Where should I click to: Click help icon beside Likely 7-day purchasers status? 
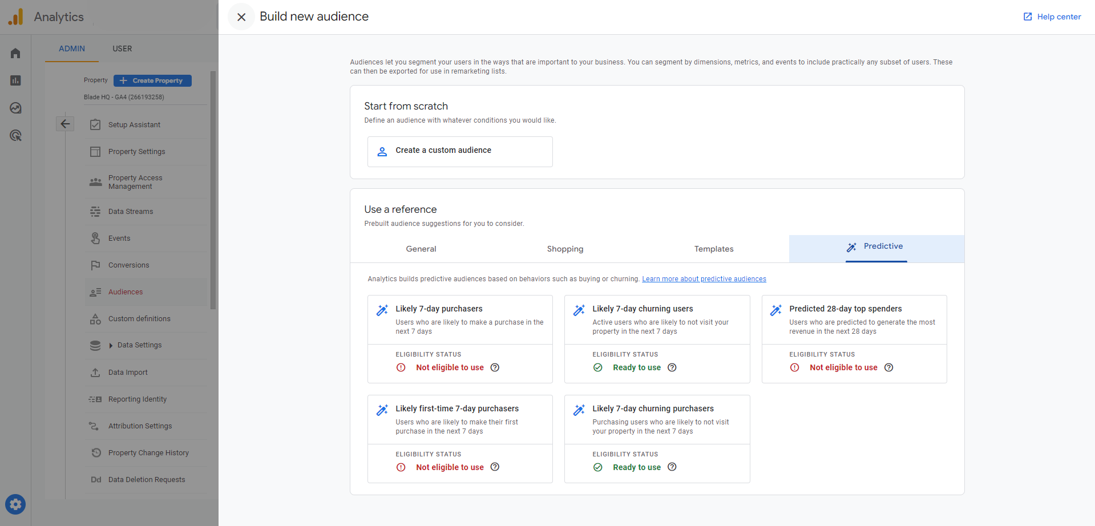pos(495,367)
